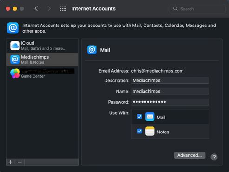
Task: Click the forward chevron arrow
Action: tap(49, 8)
